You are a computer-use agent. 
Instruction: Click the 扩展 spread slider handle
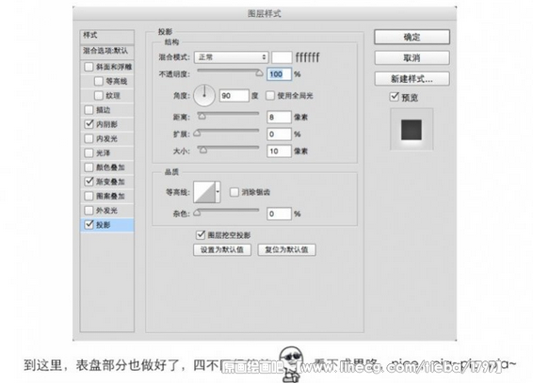[197, 133]
